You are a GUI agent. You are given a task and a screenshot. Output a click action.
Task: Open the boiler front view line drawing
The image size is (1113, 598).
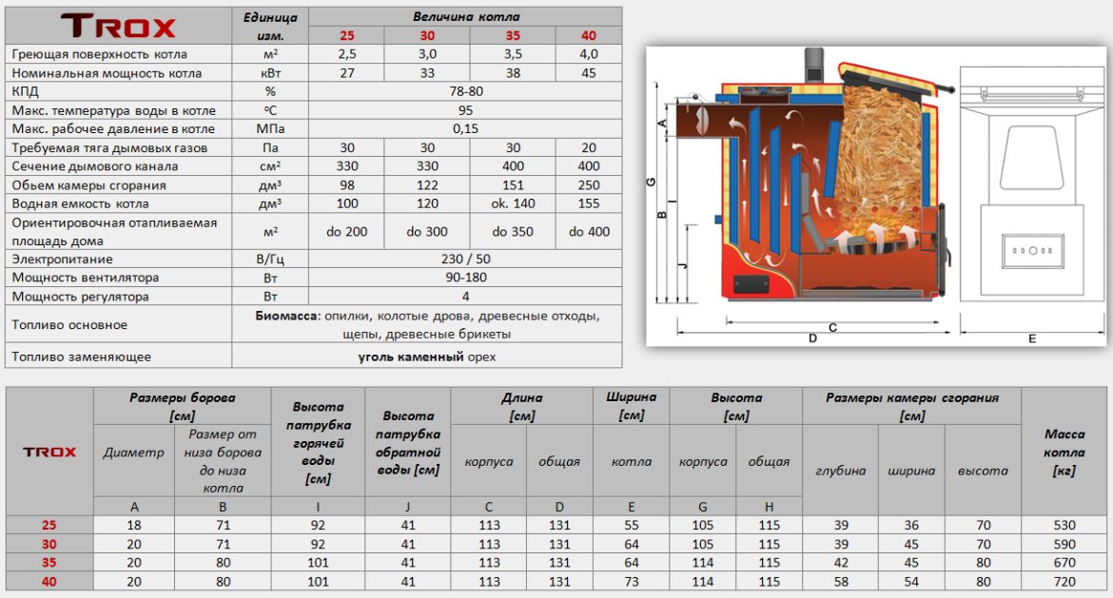pyautogui.click(x=1032, y=185)
